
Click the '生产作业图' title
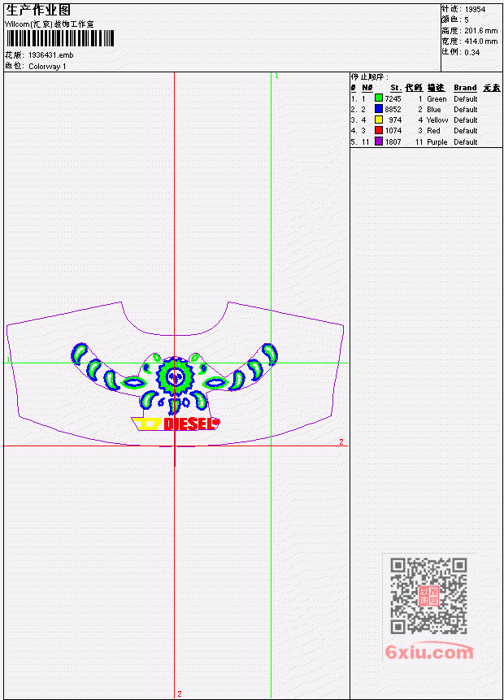[38, 10]
